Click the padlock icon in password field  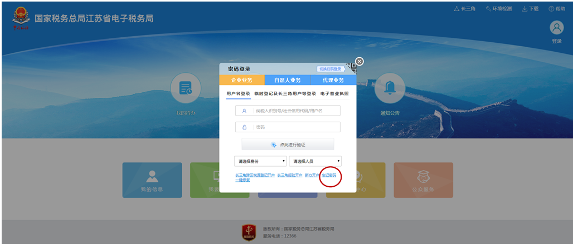[245, 127]
